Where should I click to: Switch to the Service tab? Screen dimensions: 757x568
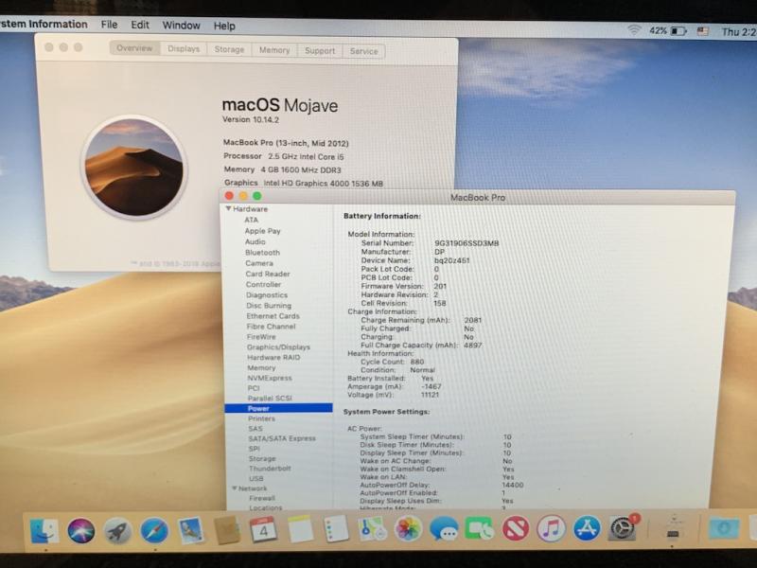point(364,51)
